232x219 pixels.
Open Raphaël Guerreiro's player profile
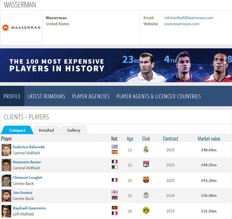tap(29, 208)
